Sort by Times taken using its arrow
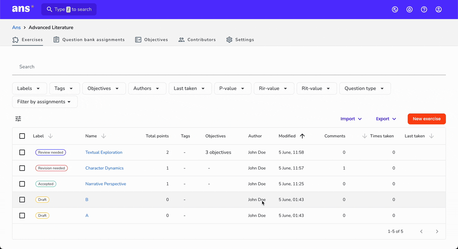The width and height of the screenshot is (458, 249). tap(365, 136)
